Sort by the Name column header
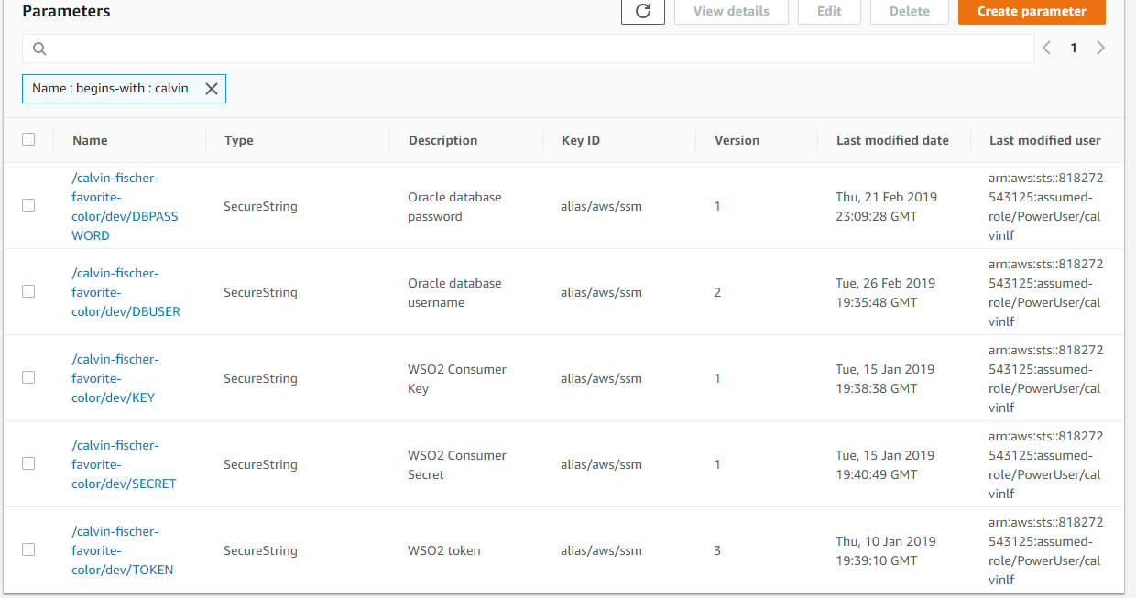Viewport: 1136px width, 598px height. point(90,140)
